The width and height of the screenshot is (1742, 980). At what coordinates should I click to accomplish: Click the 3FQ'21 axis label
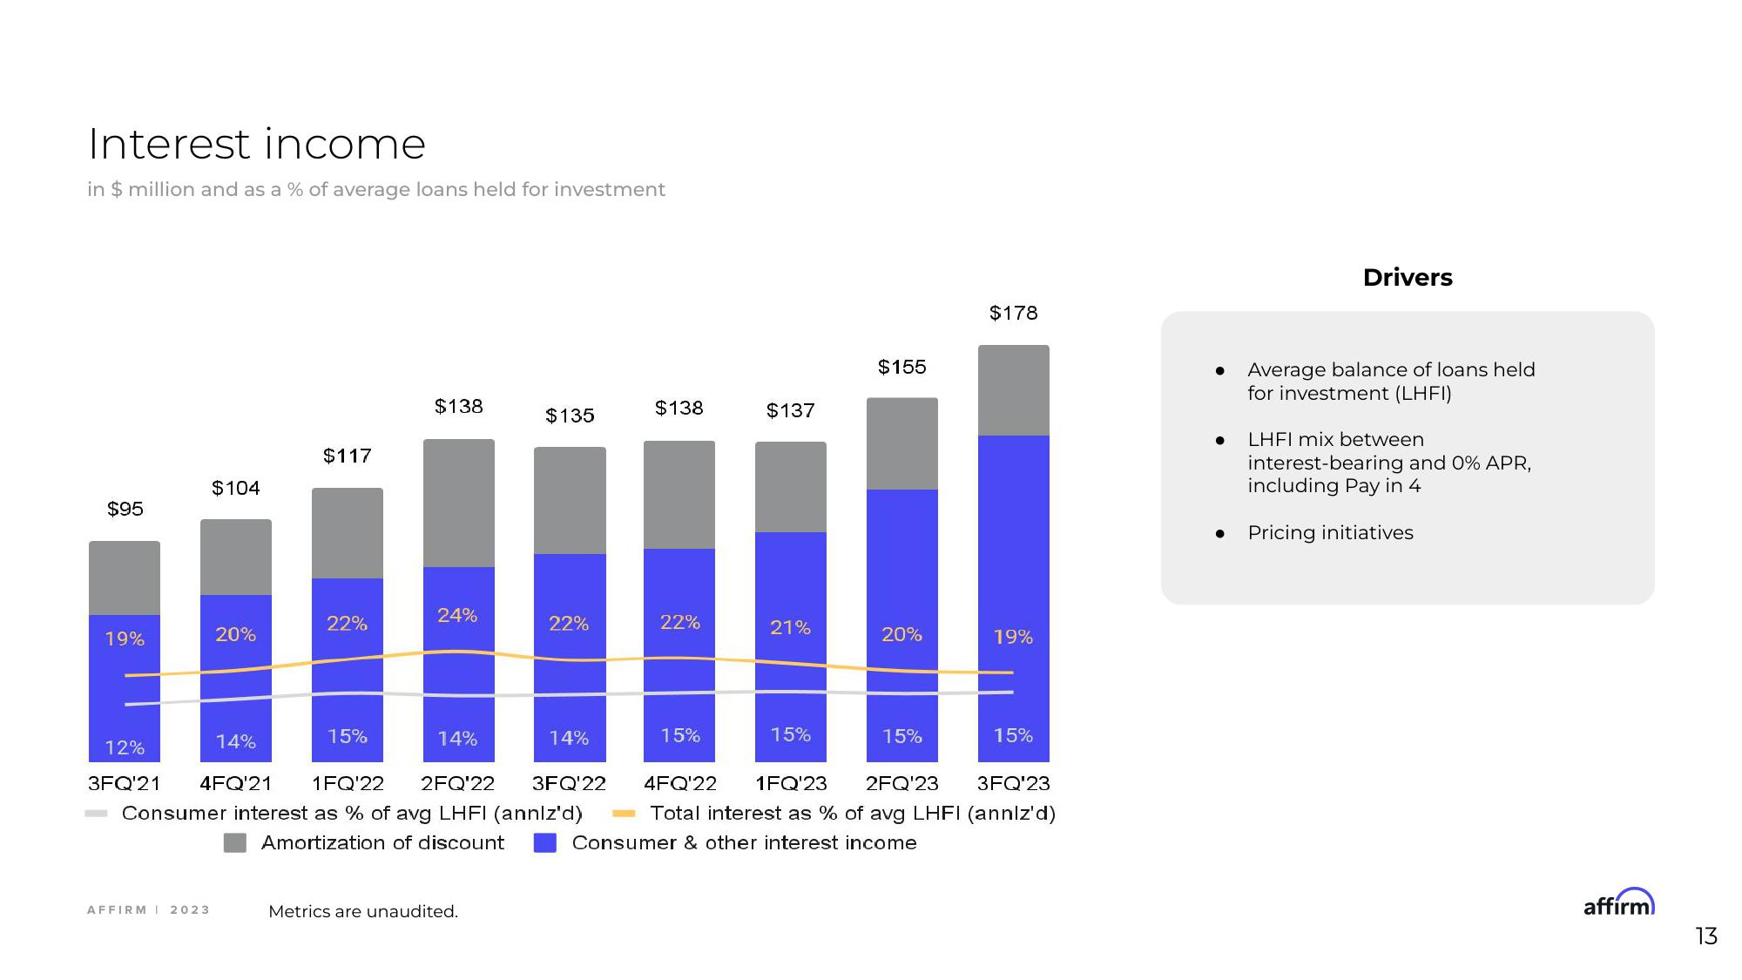(x=125, y=783)
